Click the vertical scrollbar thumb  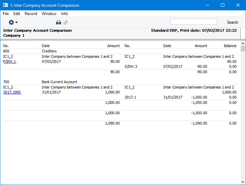243,49
